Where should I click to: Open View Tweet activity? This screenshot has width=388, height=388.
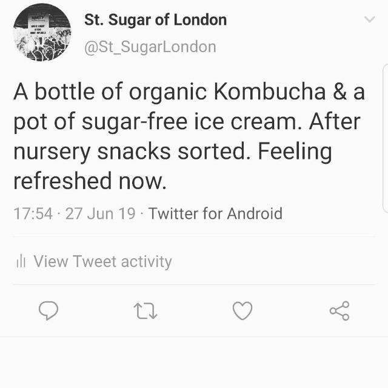[x=102, y=261]
